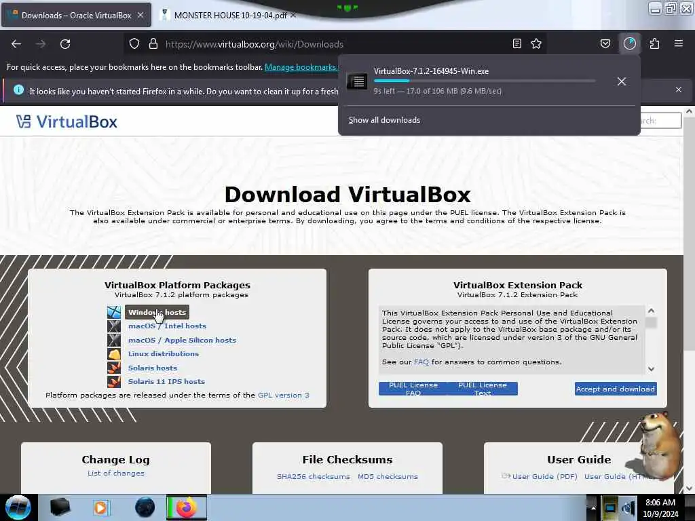Open the Firefox hamburger menu
Viewport: 695px width, 521px height.
point(679,43)
